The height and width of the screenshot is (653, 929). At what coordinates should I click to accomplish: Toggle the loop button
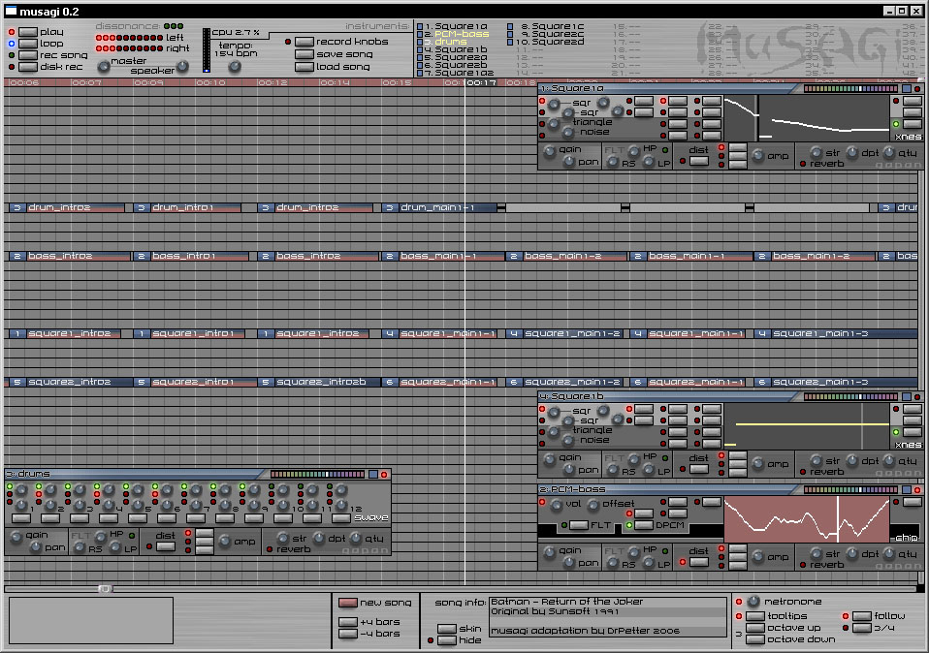[x=28, y=44]
